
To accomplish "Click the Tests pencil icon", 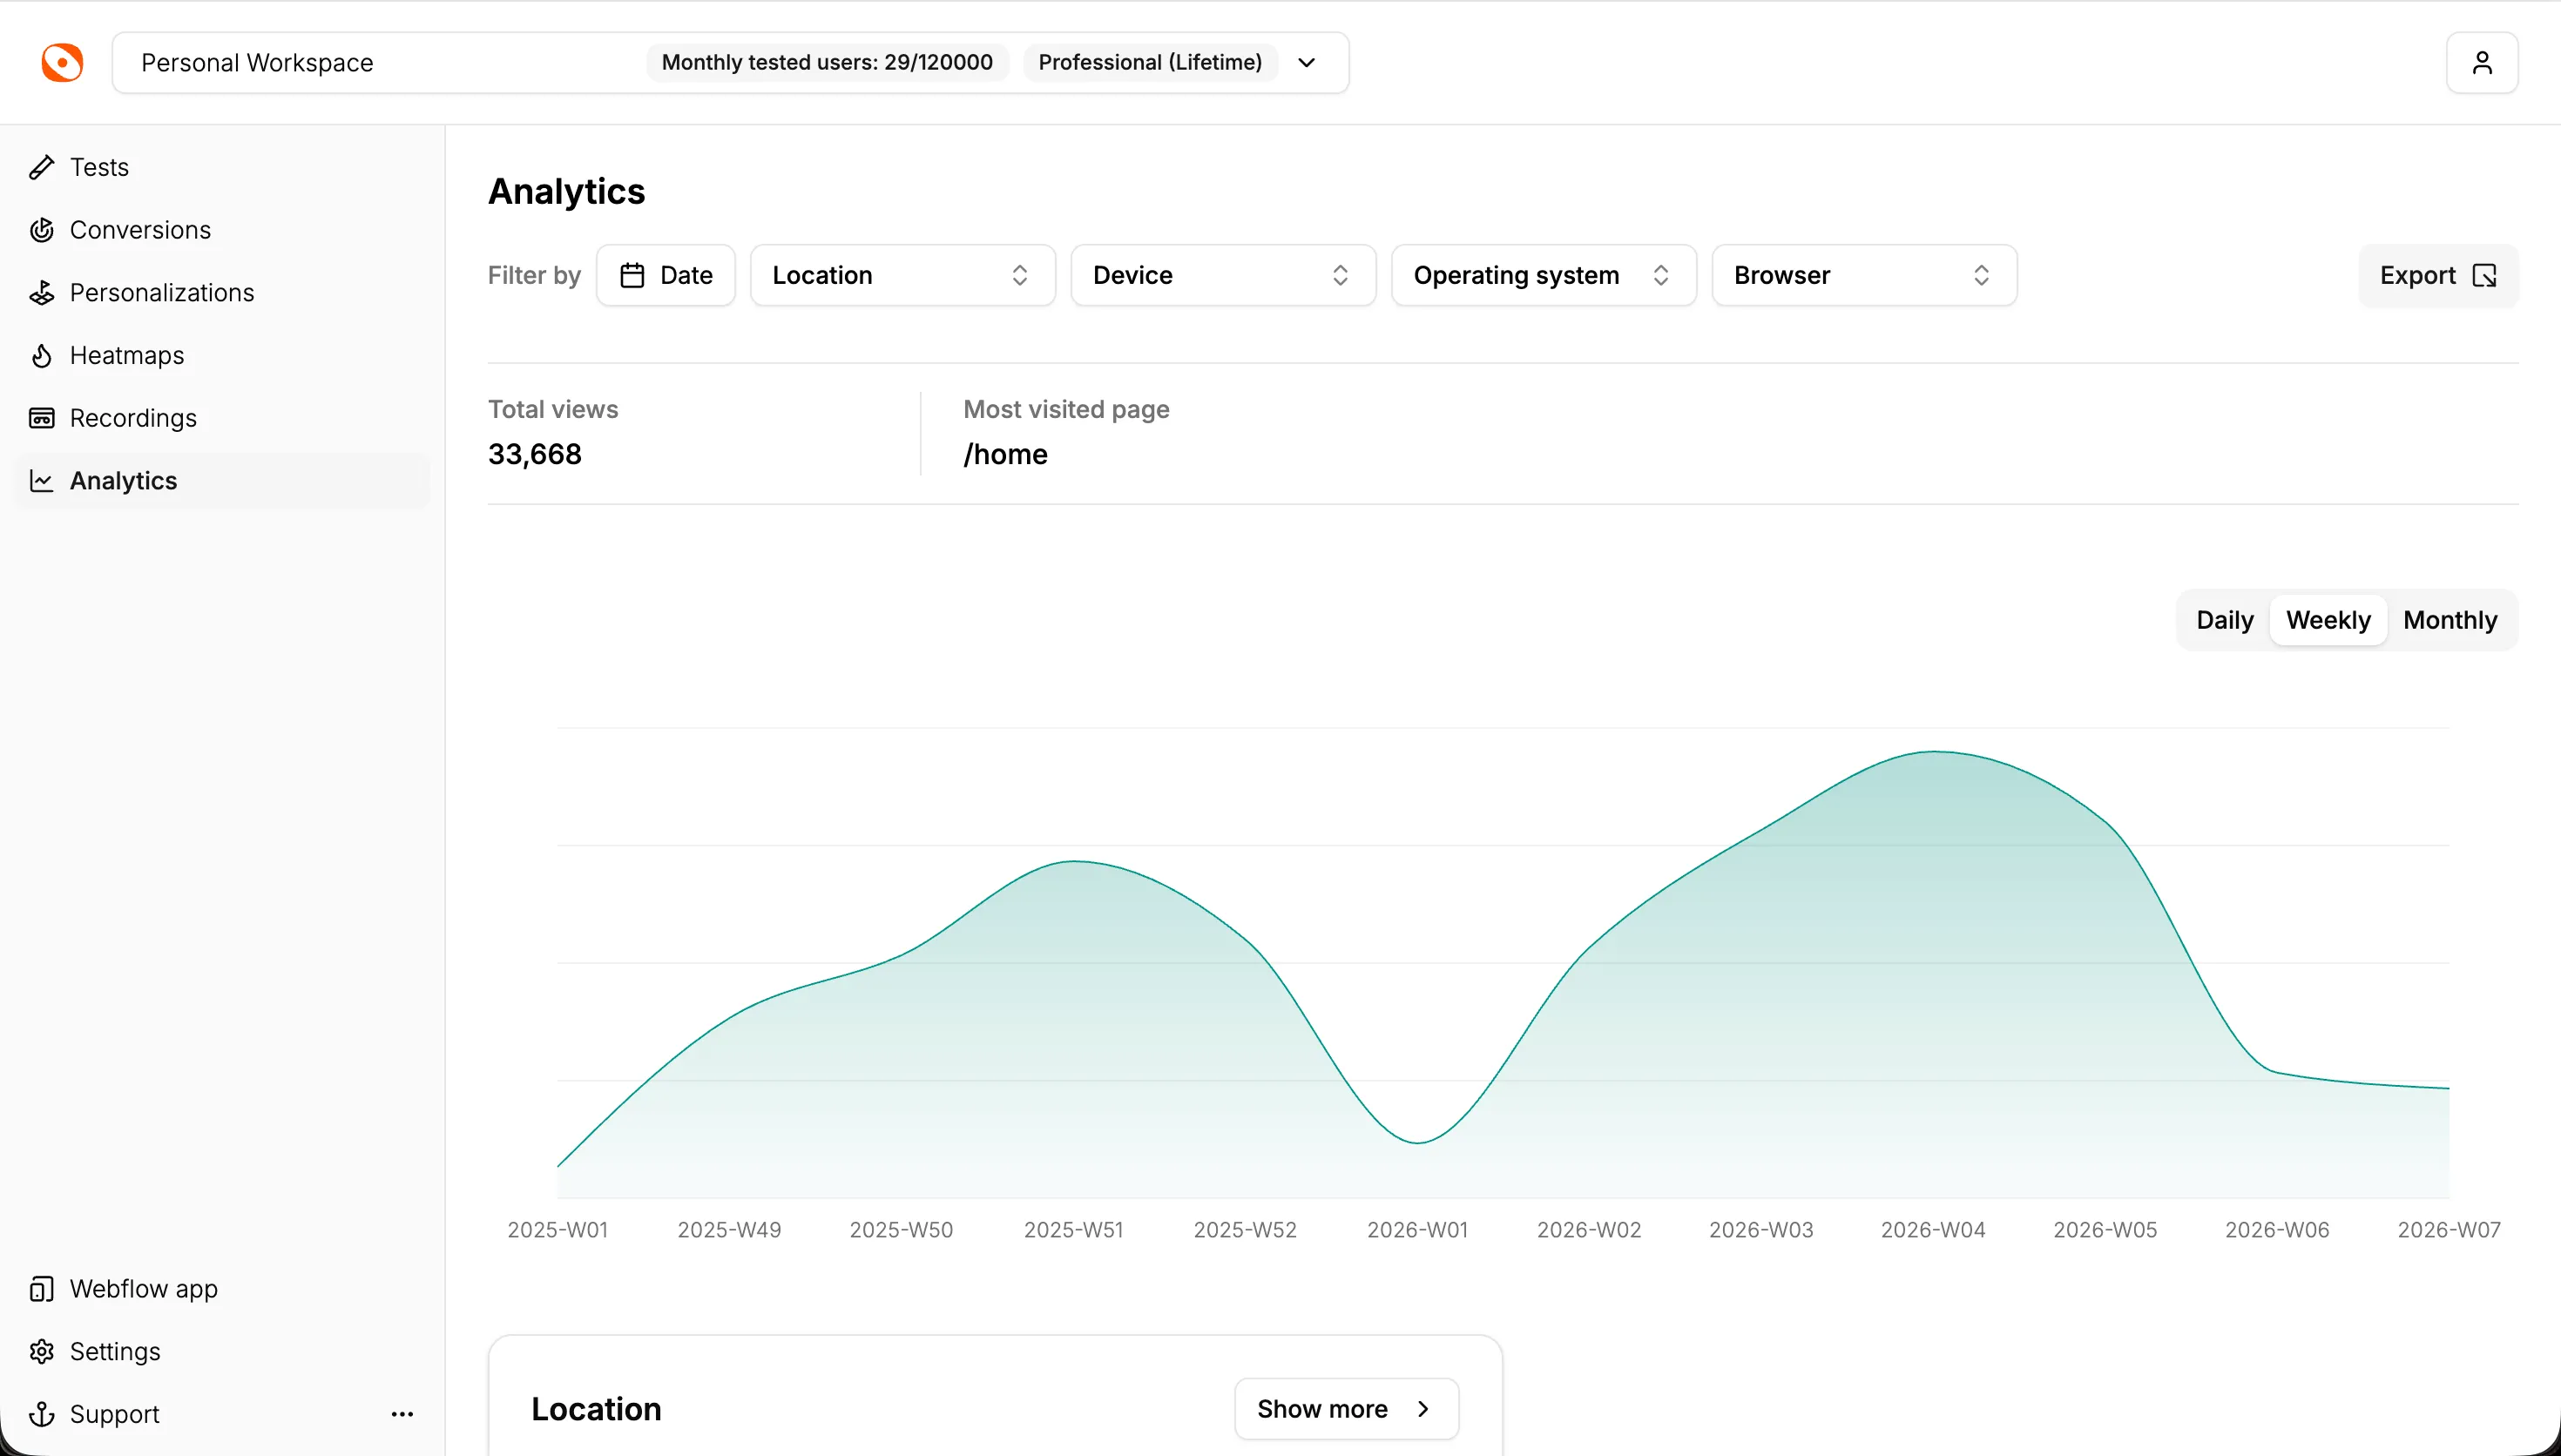I will 41,167.
